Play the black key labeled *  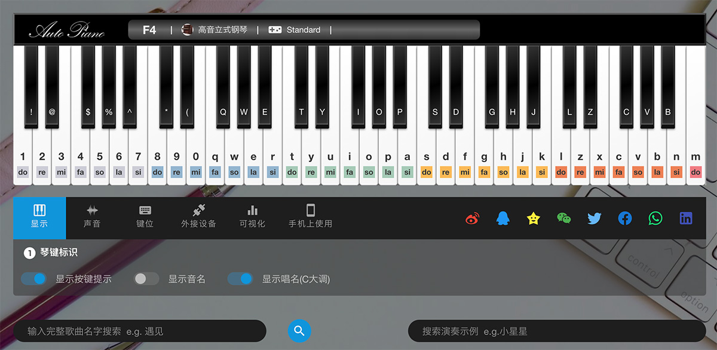(x=166, y=87)
